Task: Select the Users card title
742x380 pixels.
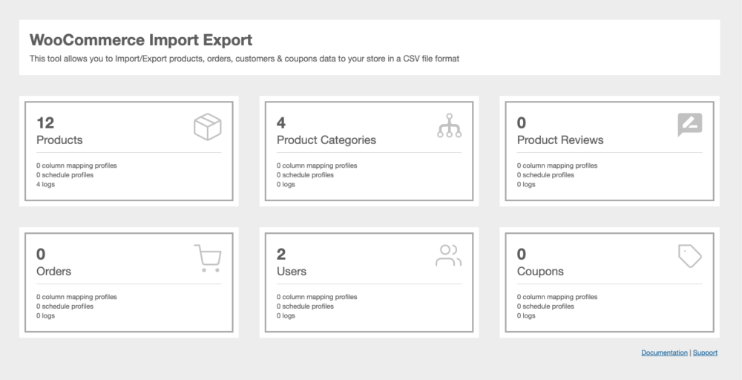Action: pos(291,272)
